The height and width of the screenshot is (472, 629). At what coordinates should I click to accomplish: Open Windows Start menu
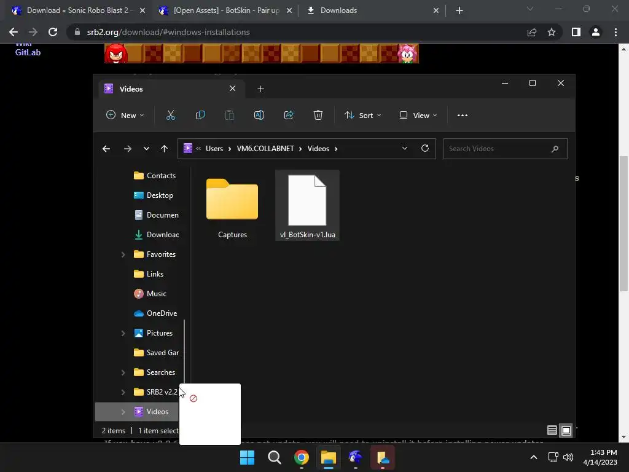point(247,457)
